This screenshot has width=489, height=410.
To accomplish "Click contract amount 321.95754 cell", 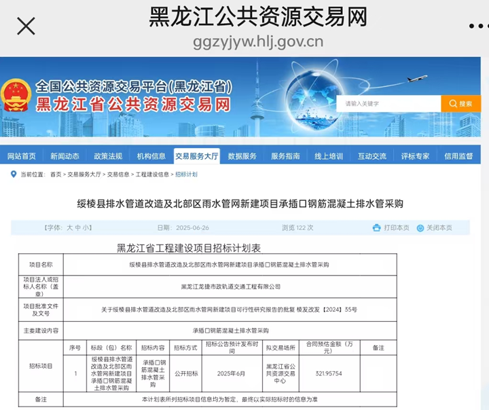I will [x=329, y=373].
